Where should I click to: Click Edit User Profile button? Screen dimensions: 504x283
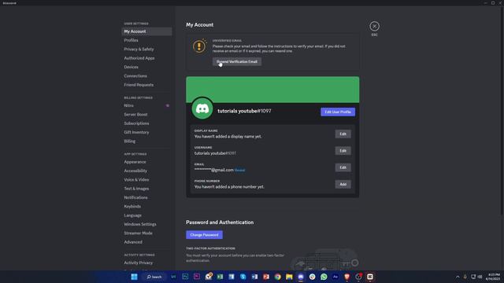click(338, 112)
